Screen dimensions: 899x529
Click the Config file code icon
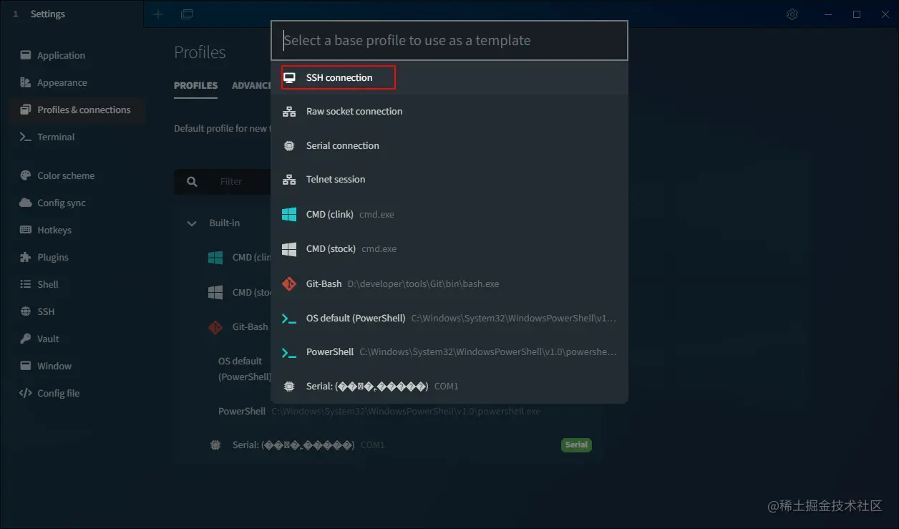pyautogui.click(x=26, y=393)
